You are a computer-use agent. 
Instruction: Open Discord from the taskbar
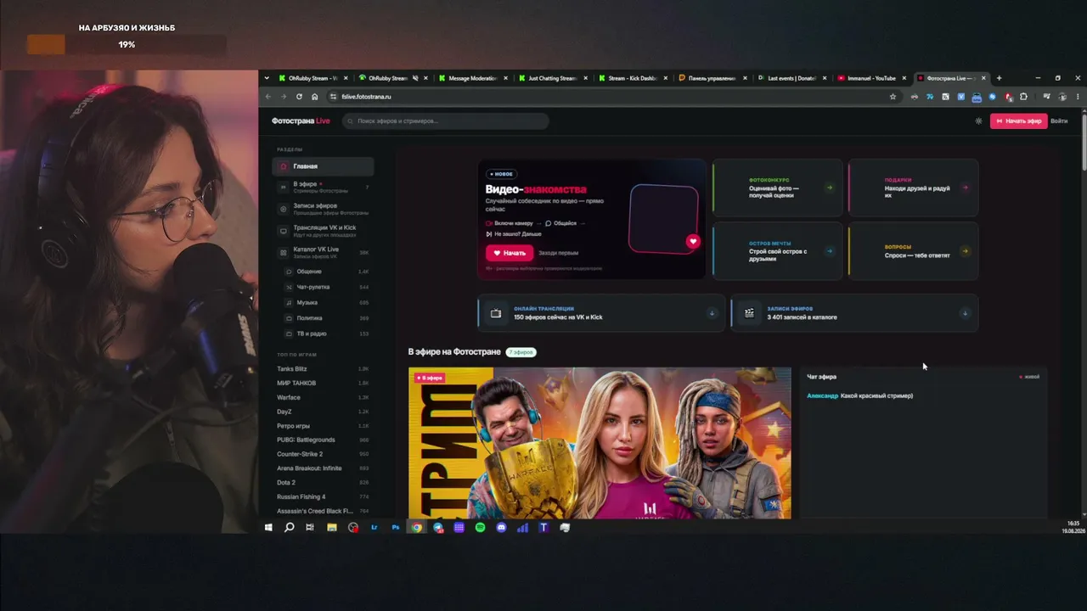(x=501, y=528)
